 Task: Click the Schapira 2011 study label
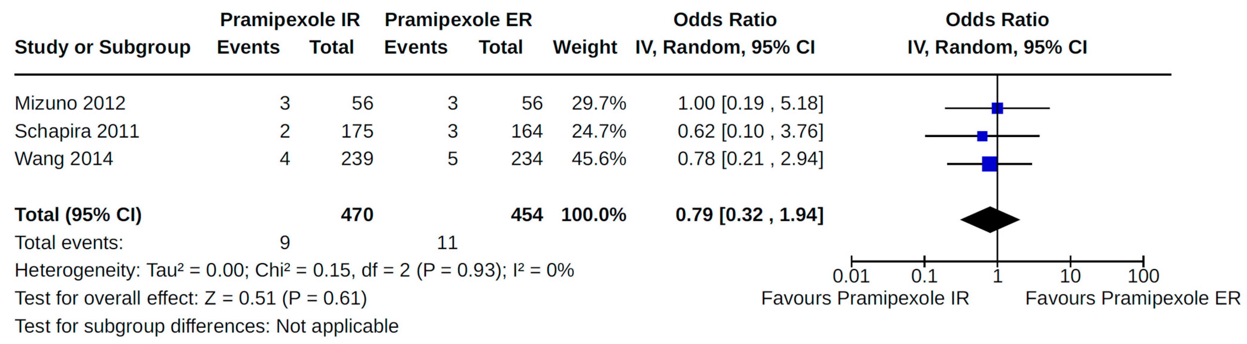76,131
